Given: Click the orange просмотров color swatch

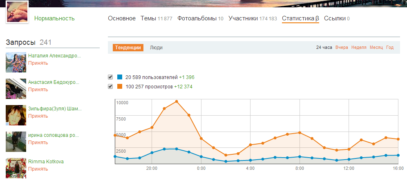Looking at the screenshot, I should pos(120,86).
